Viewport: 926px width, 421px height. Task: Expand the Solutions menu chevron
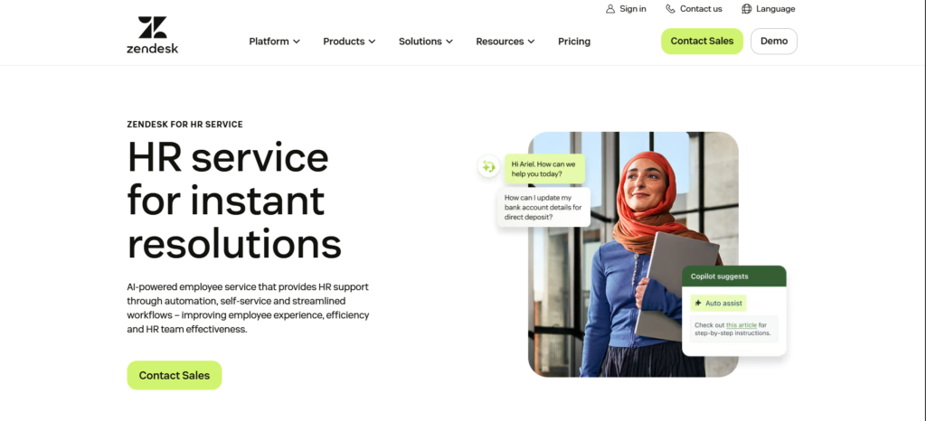(x=449, y=42)
